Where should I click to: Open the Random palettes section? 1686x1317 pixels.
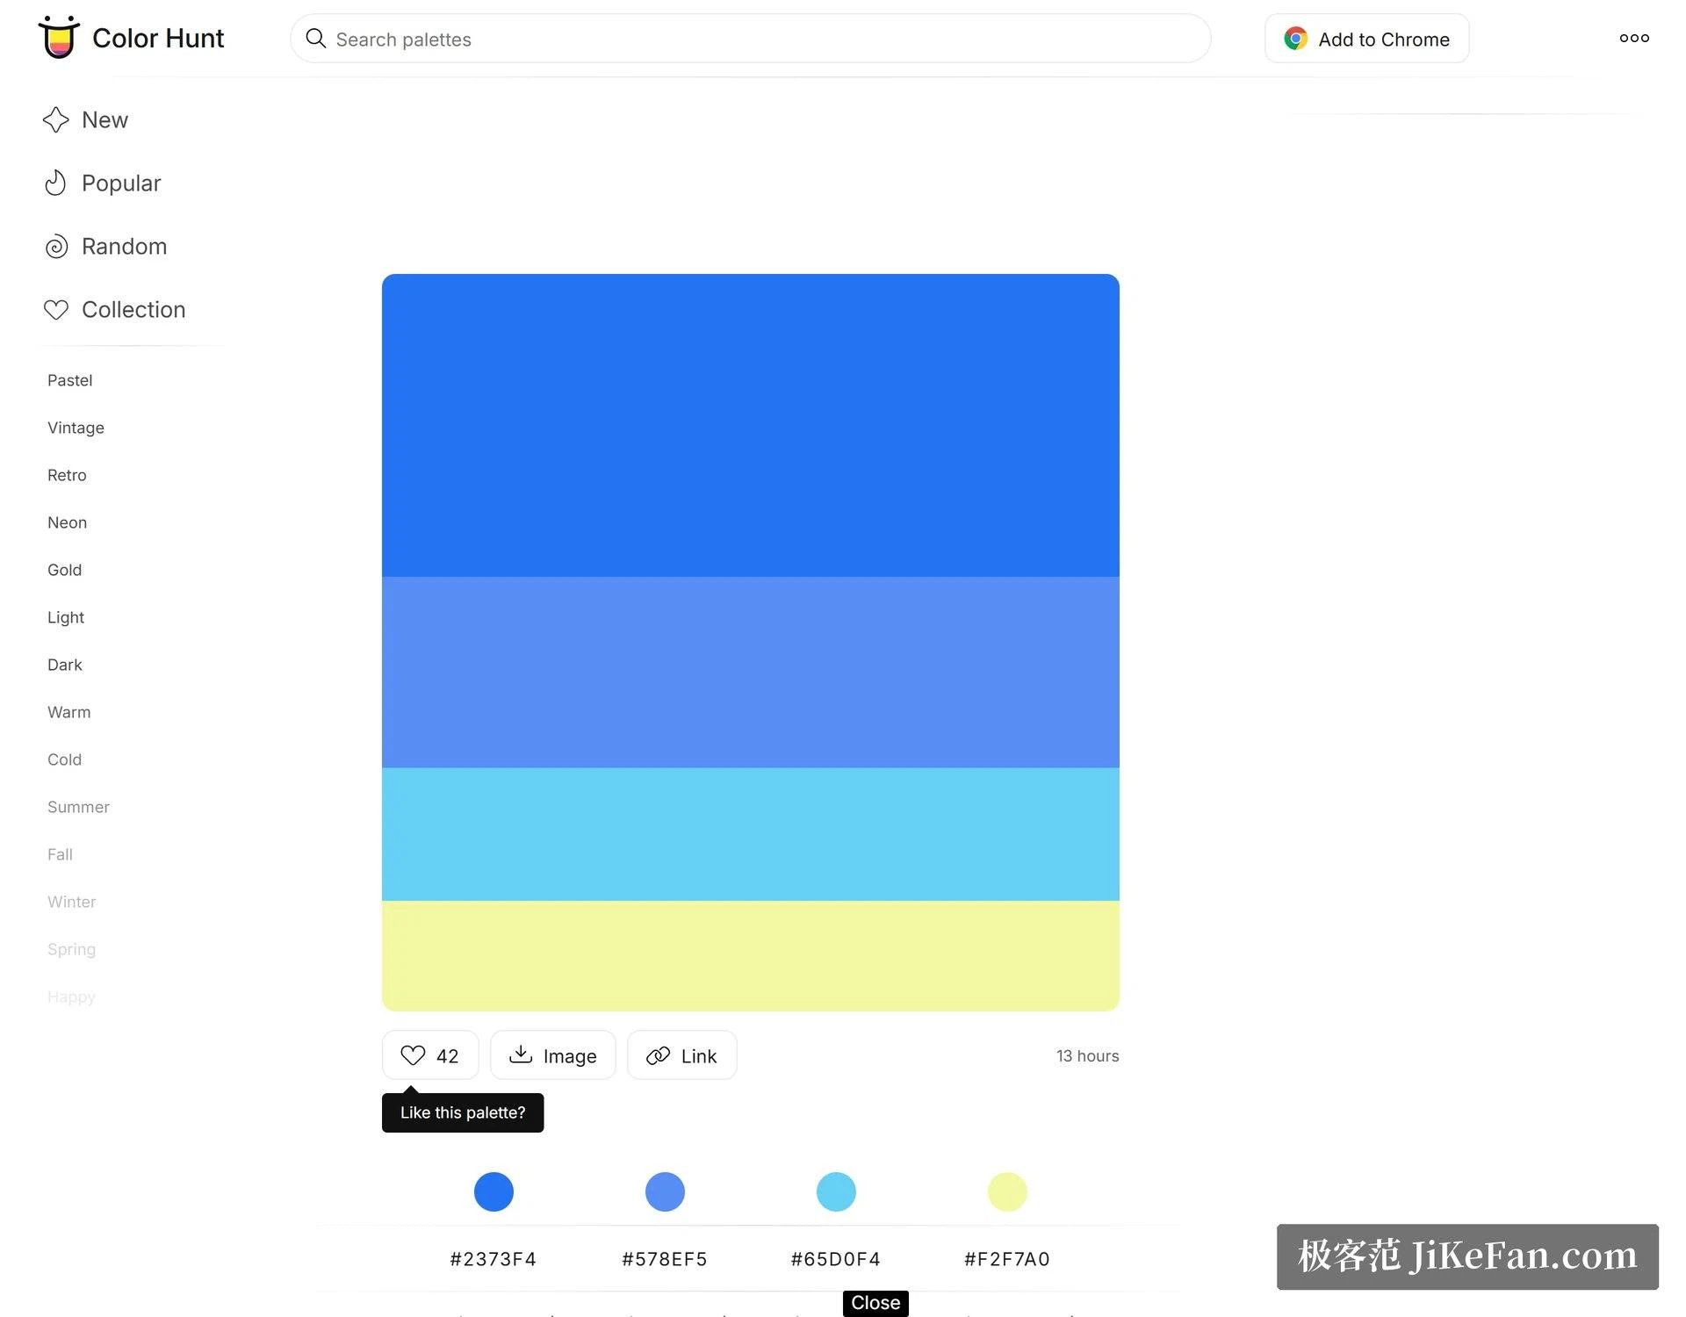click(124, 247)
